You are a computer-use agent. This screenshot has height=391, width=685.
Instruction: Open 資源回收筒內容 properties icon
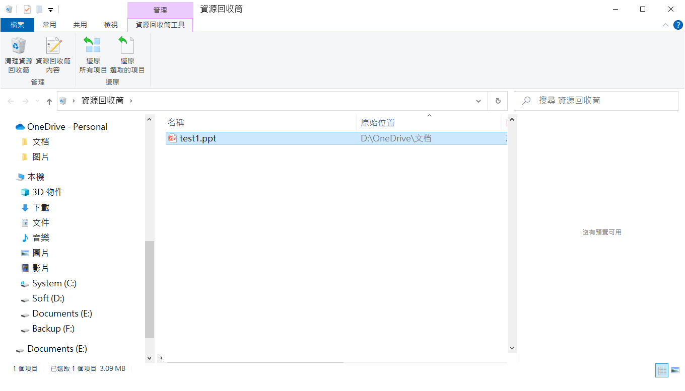(53, 46)
